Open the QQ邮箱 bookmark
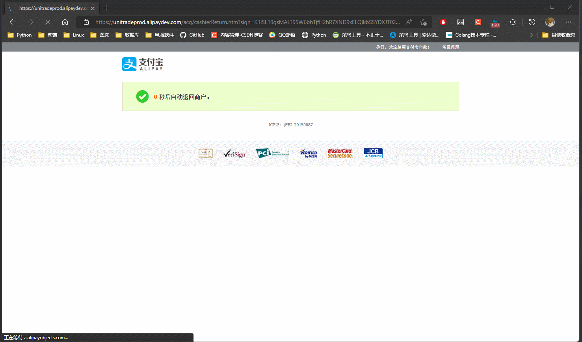 (282, 35)
